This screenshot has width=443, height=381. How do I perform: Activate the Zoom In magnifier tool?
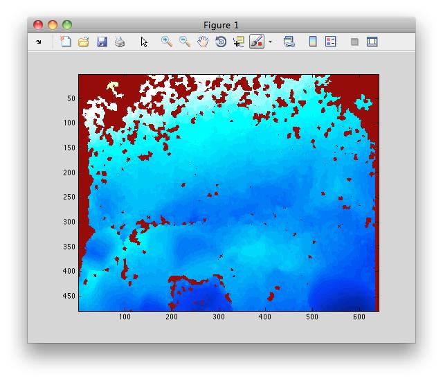click(167, 42)
